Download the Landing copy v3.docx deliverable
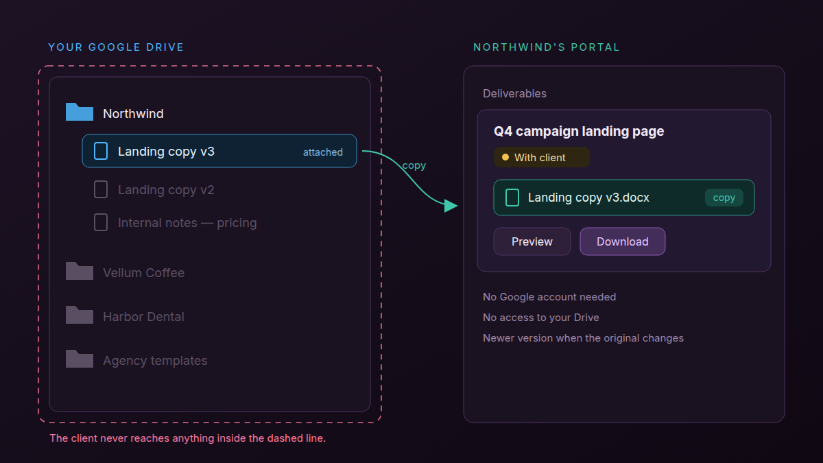 (623, 241)
